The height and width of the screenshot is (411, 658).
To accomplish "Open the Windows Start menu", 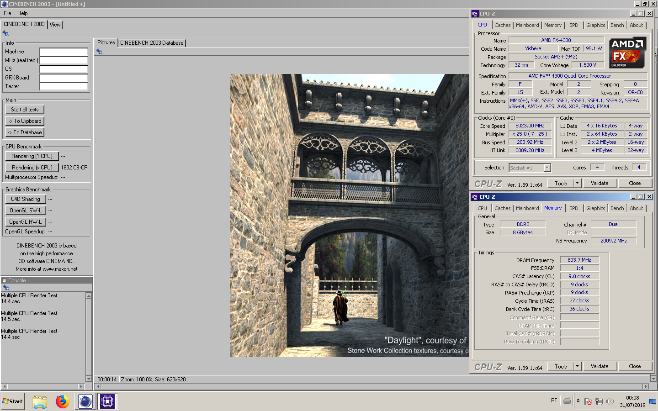I will click(x=12, y=401).
